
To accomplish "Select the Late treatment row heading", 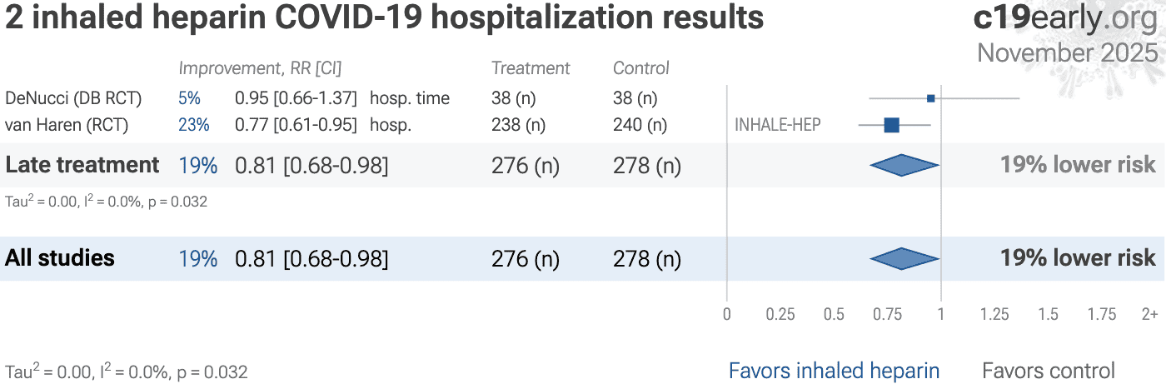I will click(x=82, y=165).
